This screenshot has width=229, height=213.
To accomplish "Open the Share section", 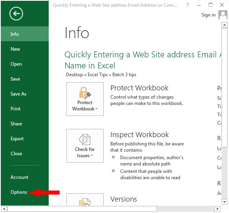I will pos(25,124).
